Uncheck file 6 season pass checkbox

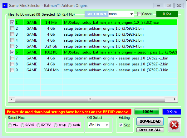(x=12, y=52)
